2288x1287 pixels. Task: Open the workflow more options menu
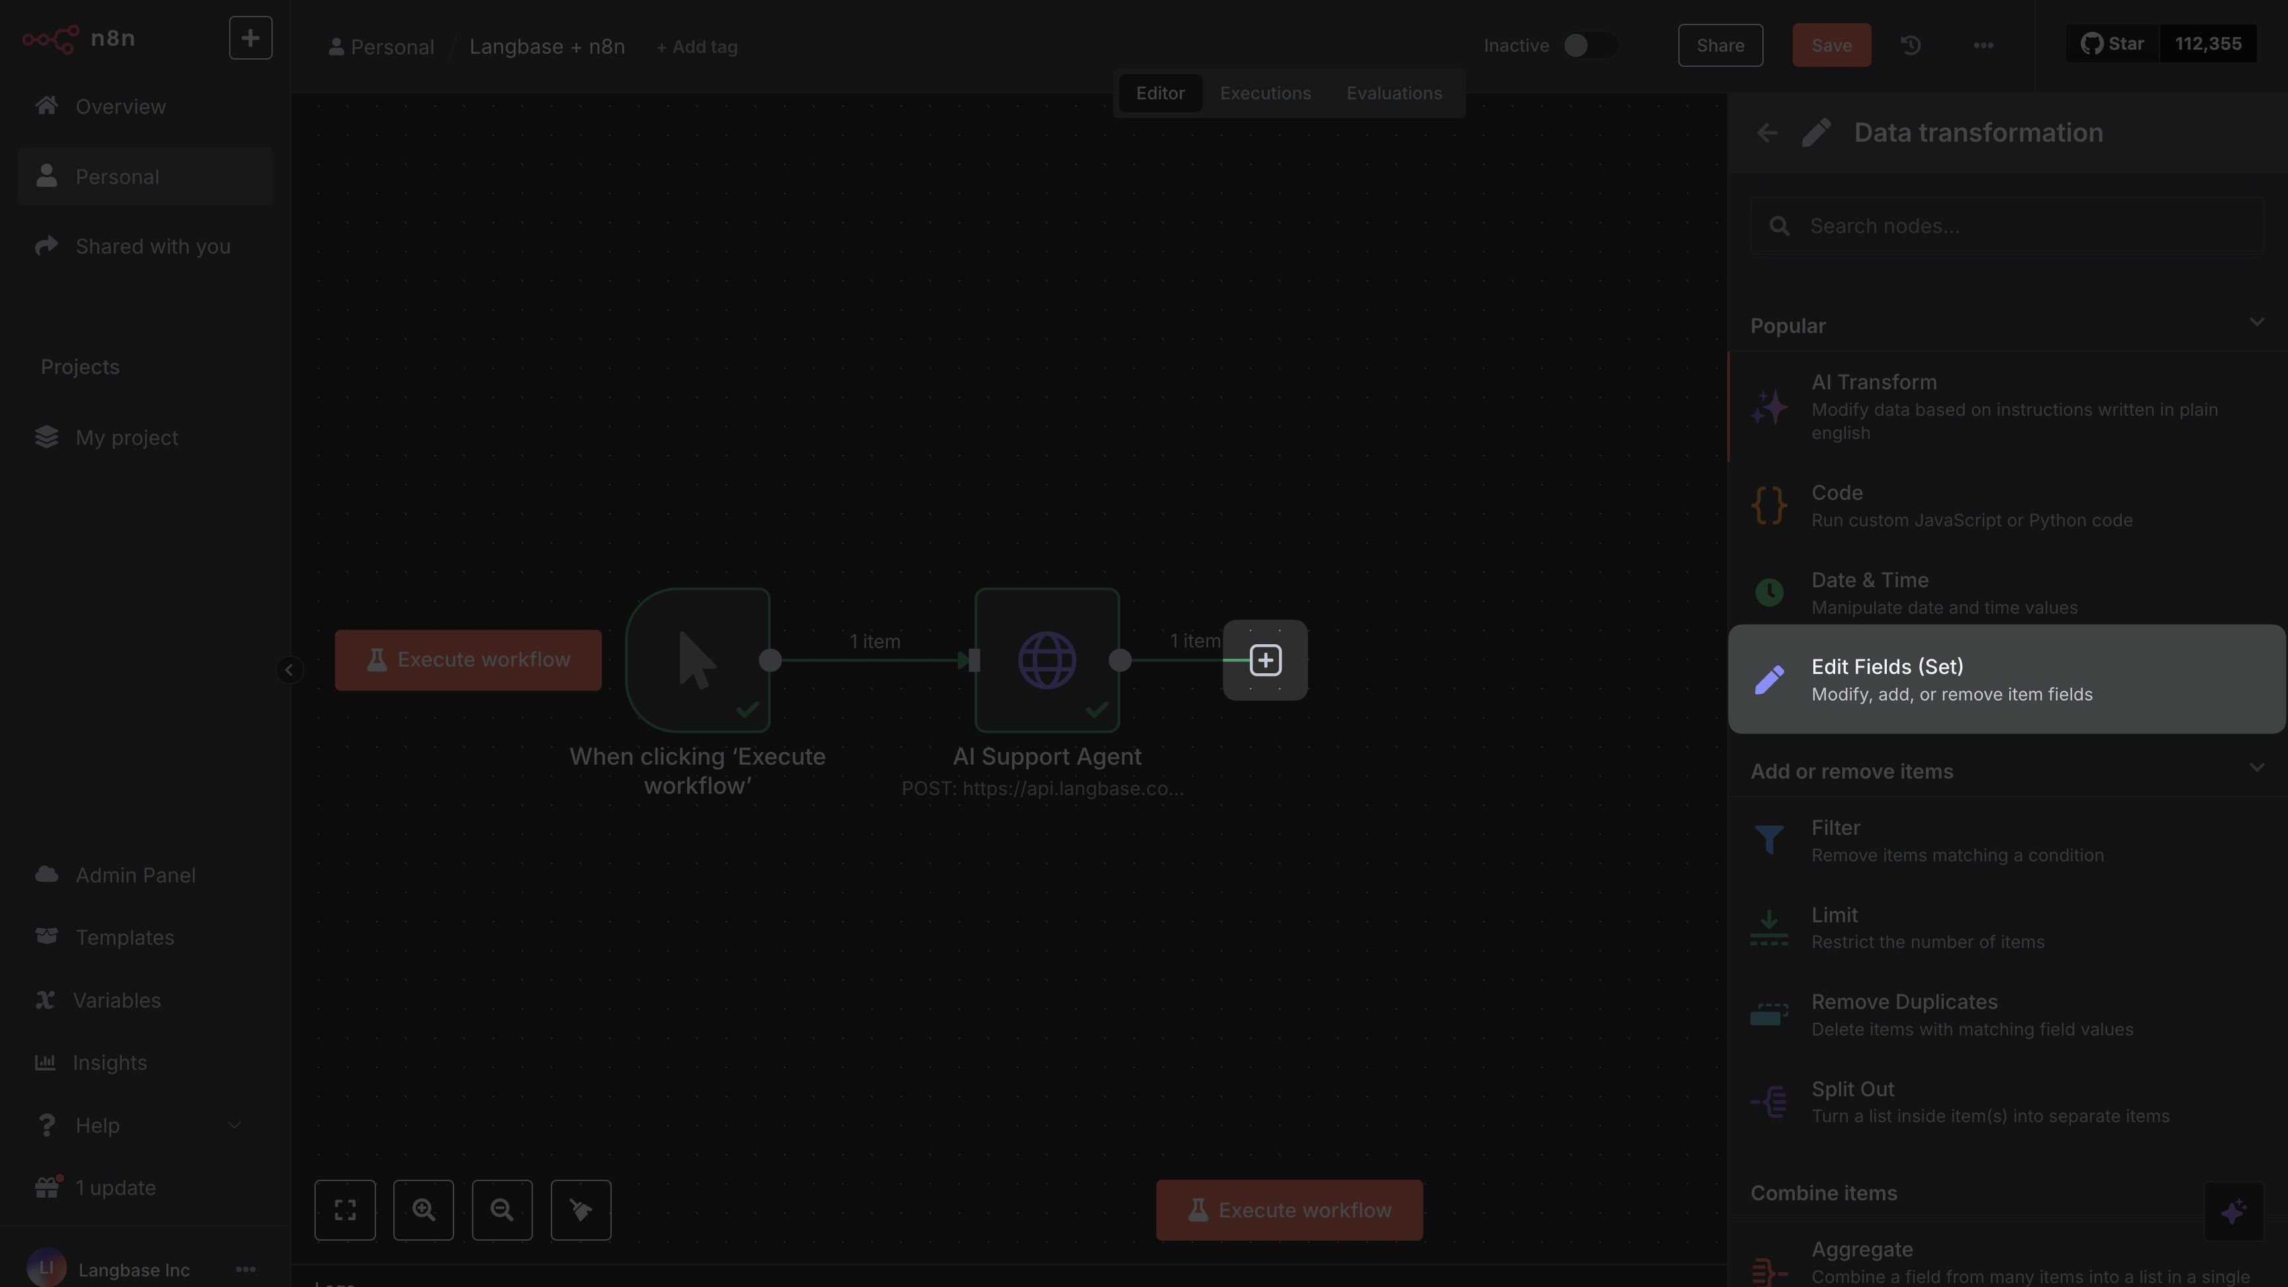pos(1983,45)
